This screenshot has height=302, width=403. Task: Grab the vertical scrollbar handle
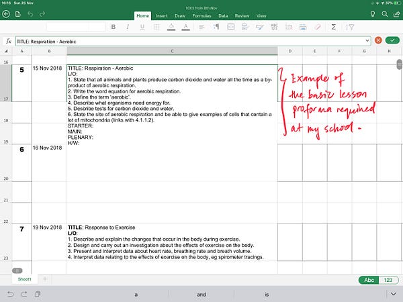click(399, 64)
